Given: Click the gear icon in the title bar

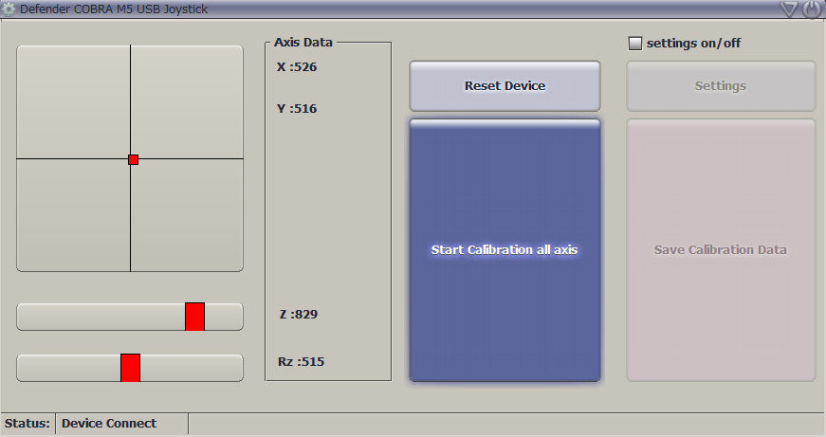Looking at the screenshot, I should pos(9,9).
